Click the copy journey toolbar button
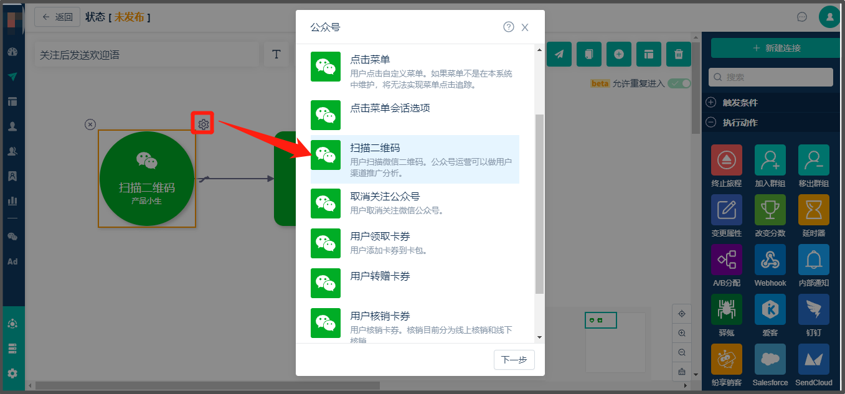This screenshot has width=845, height=394. (x=589, y=54)
